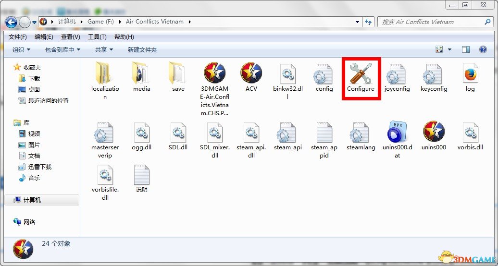
Task: Select the vorbis.dll file icon
Action: (470, 133)
